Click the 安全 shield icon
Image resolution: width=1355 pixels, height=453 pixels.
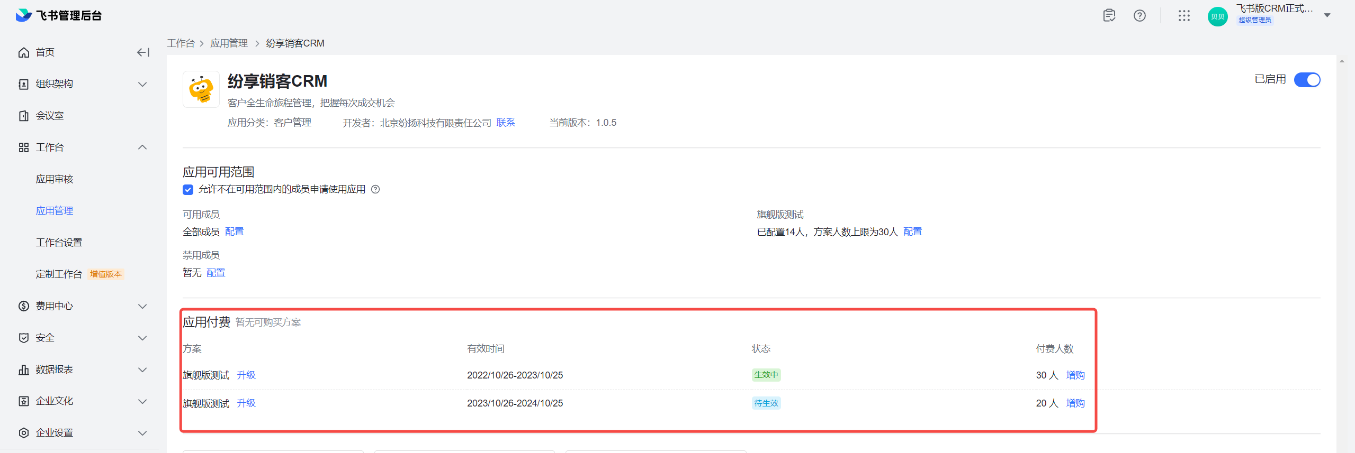pos(24,338)
